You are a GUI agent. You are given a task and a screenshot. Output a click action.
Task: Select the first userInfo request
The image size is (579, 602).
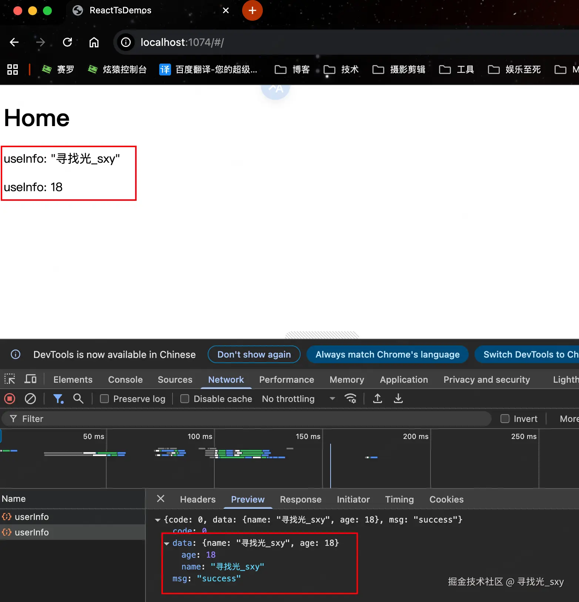73,517
